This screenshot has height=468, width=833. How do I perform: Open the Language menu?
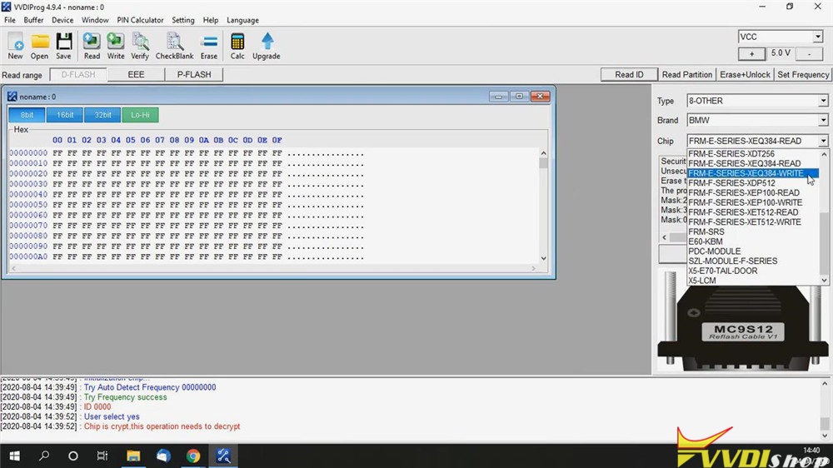[242, 20]
